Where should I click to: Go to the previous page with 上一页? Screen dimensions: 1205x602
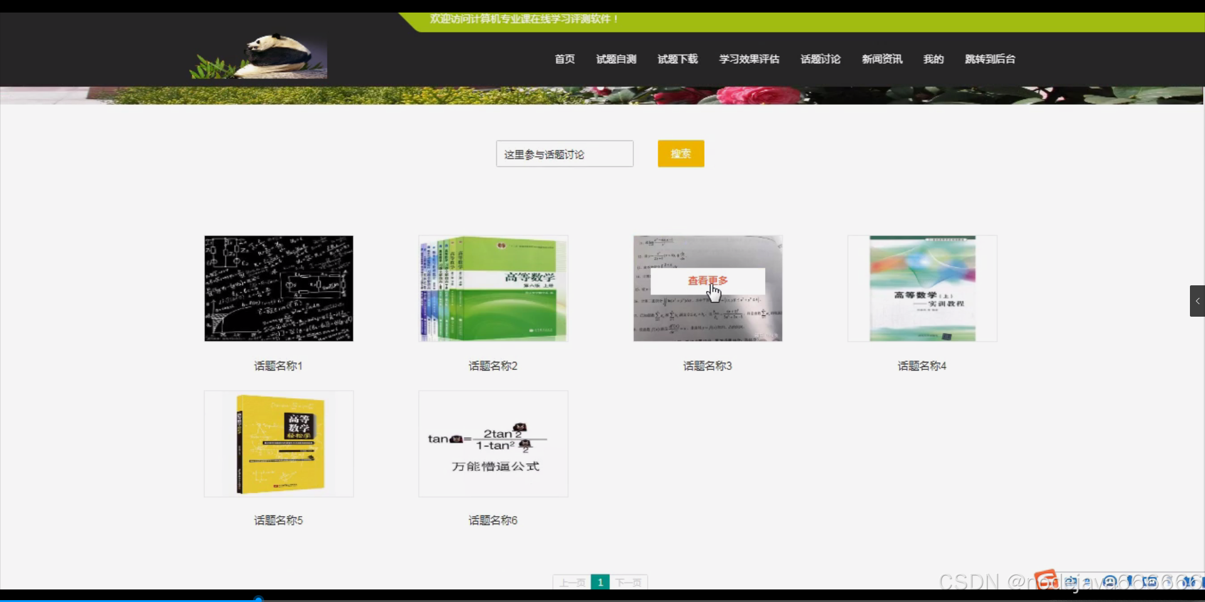[572, 582]
